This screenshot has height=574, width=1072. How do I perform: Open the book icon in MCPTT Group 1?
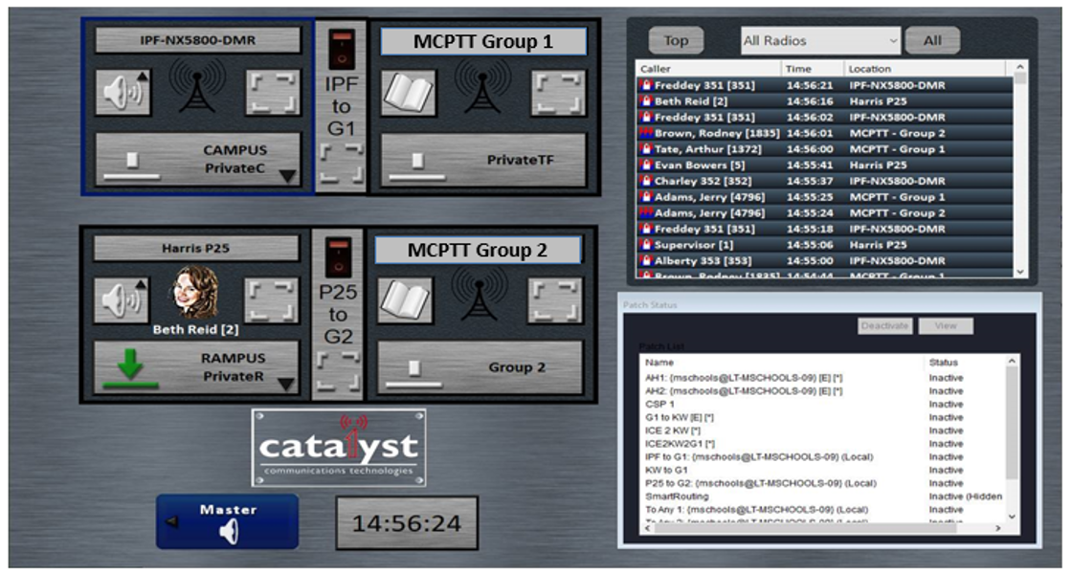click(x=409, y=93)
